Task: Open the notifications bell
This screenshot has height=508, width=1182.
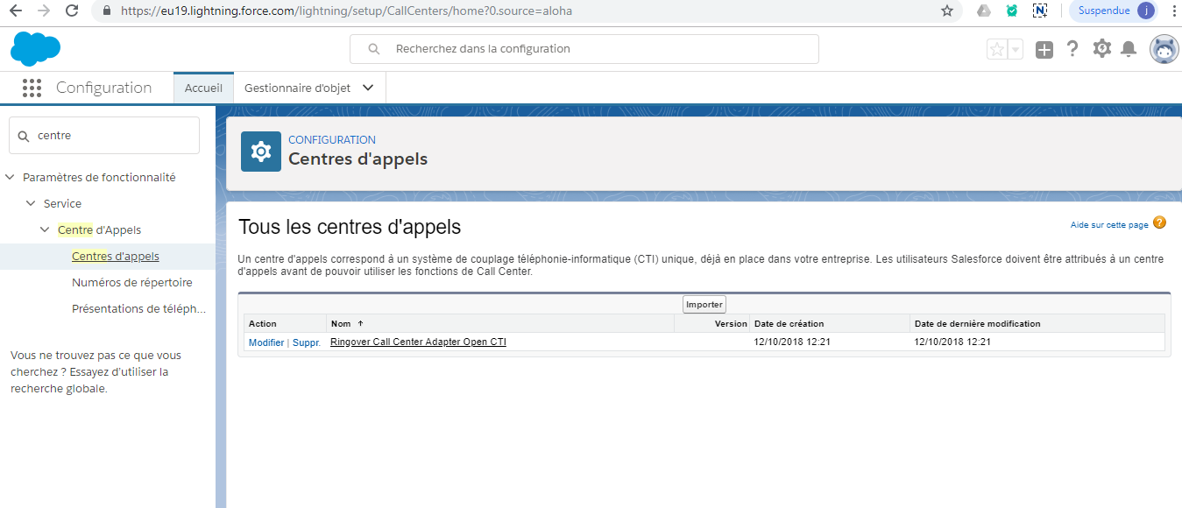Action: [x=1129, y=49]
